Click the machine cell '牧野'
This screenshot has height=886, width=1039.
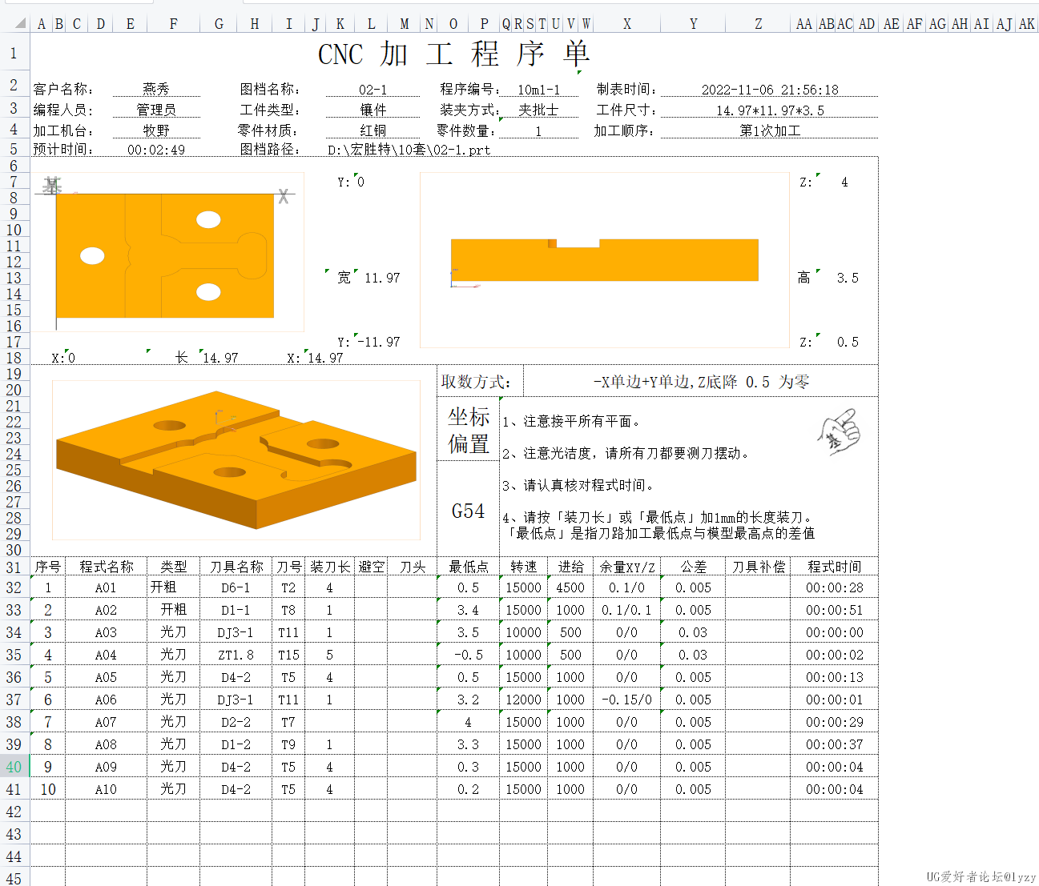[156, 130]
